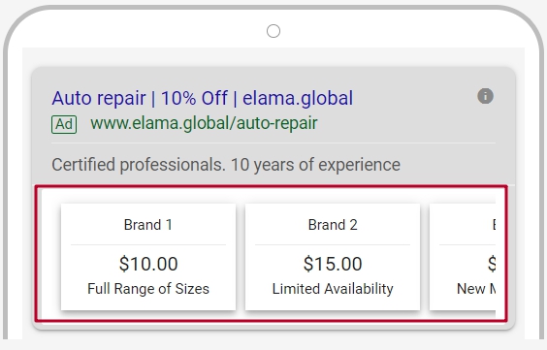
Task: Click "10% Off" in the headline
Action: [194, 98]
